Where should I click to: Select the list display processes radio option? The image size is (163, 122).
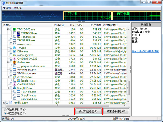point(5,110)
